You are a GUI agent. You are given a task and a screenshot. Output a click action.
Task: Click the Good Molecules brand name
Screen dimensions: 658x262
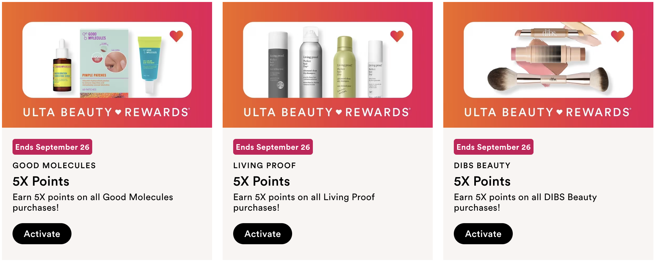54,166
